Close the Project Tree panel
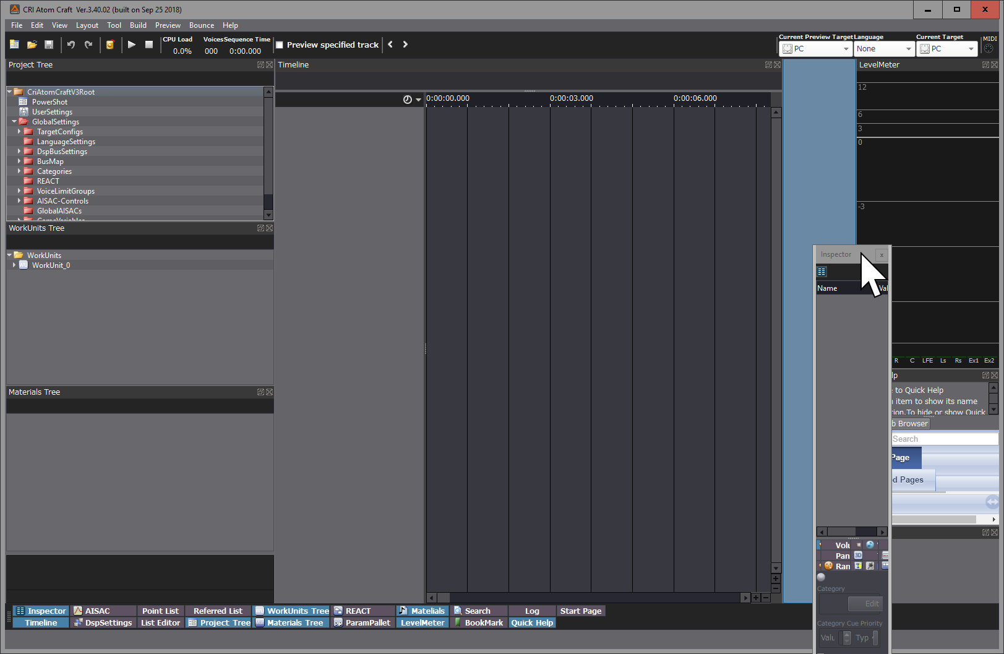 tap(269, 64)
